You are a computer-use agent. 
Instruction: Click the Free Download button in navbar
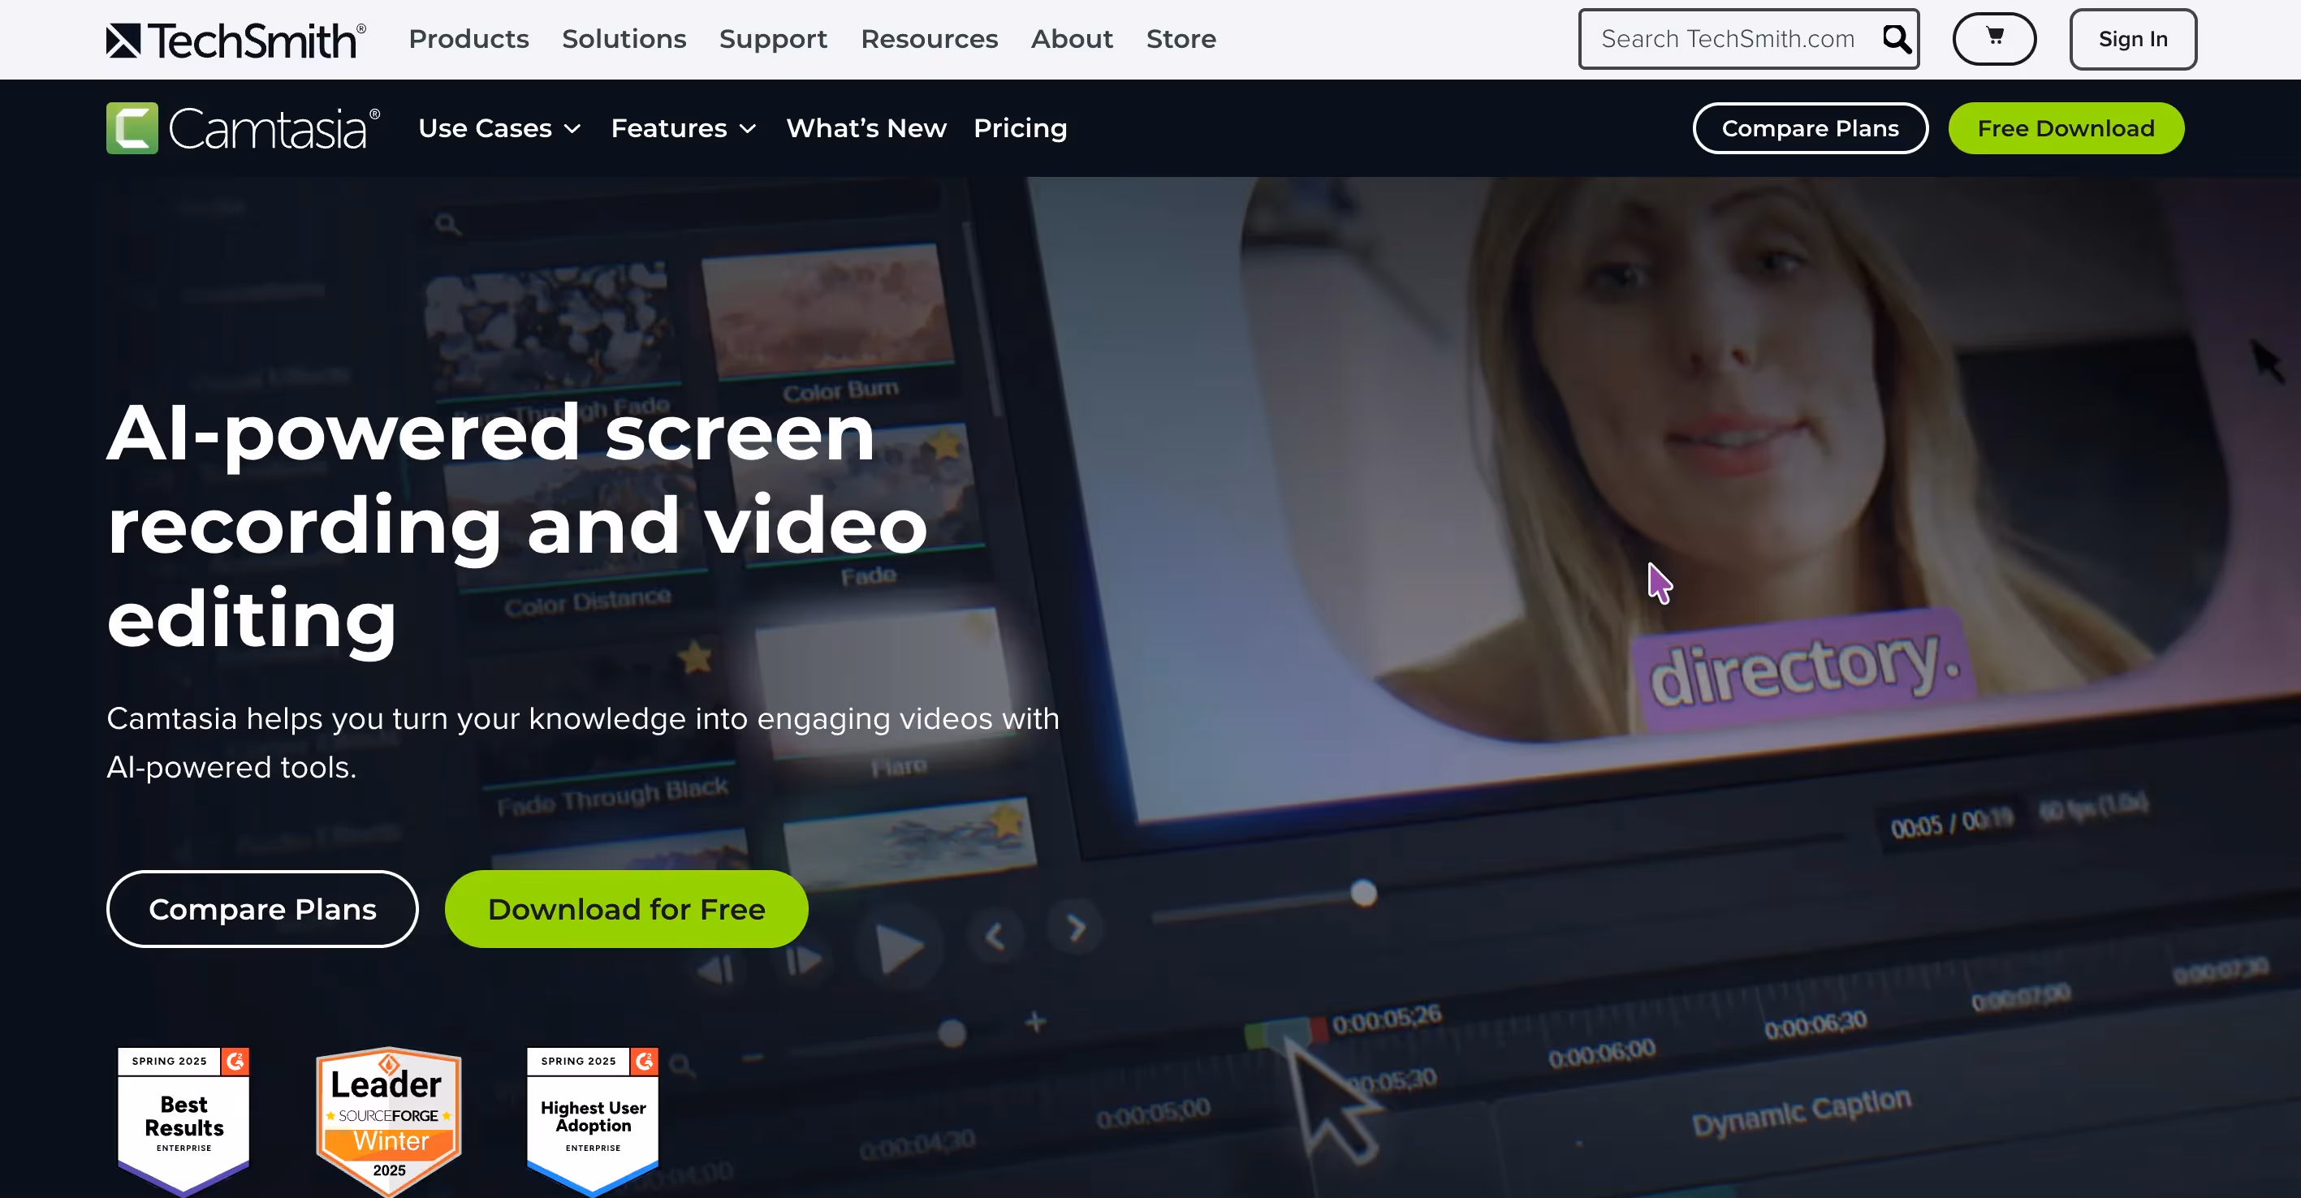tap(2066, 128)
